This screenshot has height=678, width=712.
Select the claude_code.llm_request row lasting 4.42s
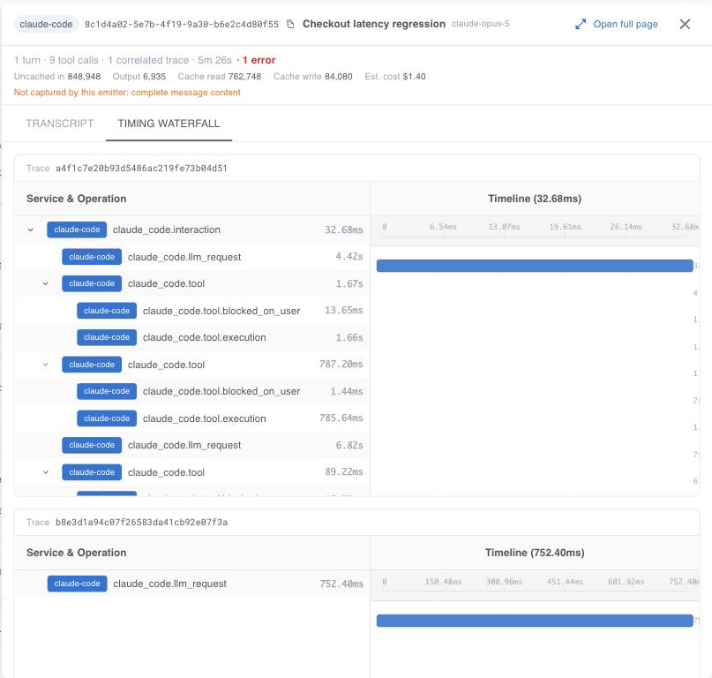[x=192, y=257]
